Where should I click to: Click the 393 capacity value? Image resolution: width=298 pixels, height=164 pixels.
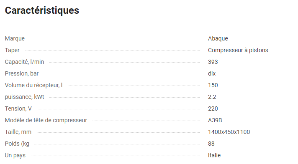pyautogui.click(x=213, y=62)
